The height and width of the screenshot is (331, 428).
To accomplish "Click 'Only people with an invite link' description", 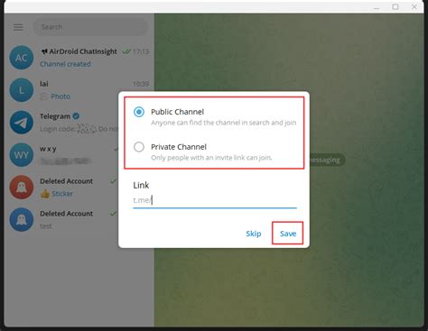I will tap(211, 158).
